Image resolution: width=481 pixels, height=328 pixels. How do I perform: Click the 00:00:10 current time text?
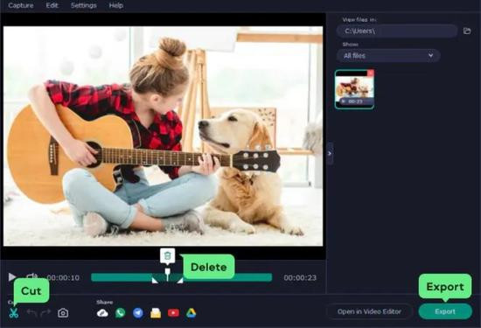tap(63, 277)
